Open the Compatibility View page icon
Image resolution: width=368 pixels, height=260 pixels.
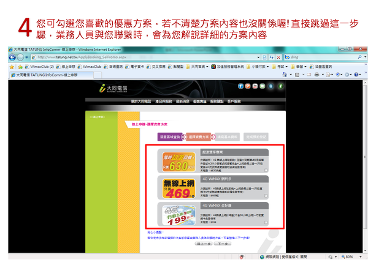click(x=265, y=57)
